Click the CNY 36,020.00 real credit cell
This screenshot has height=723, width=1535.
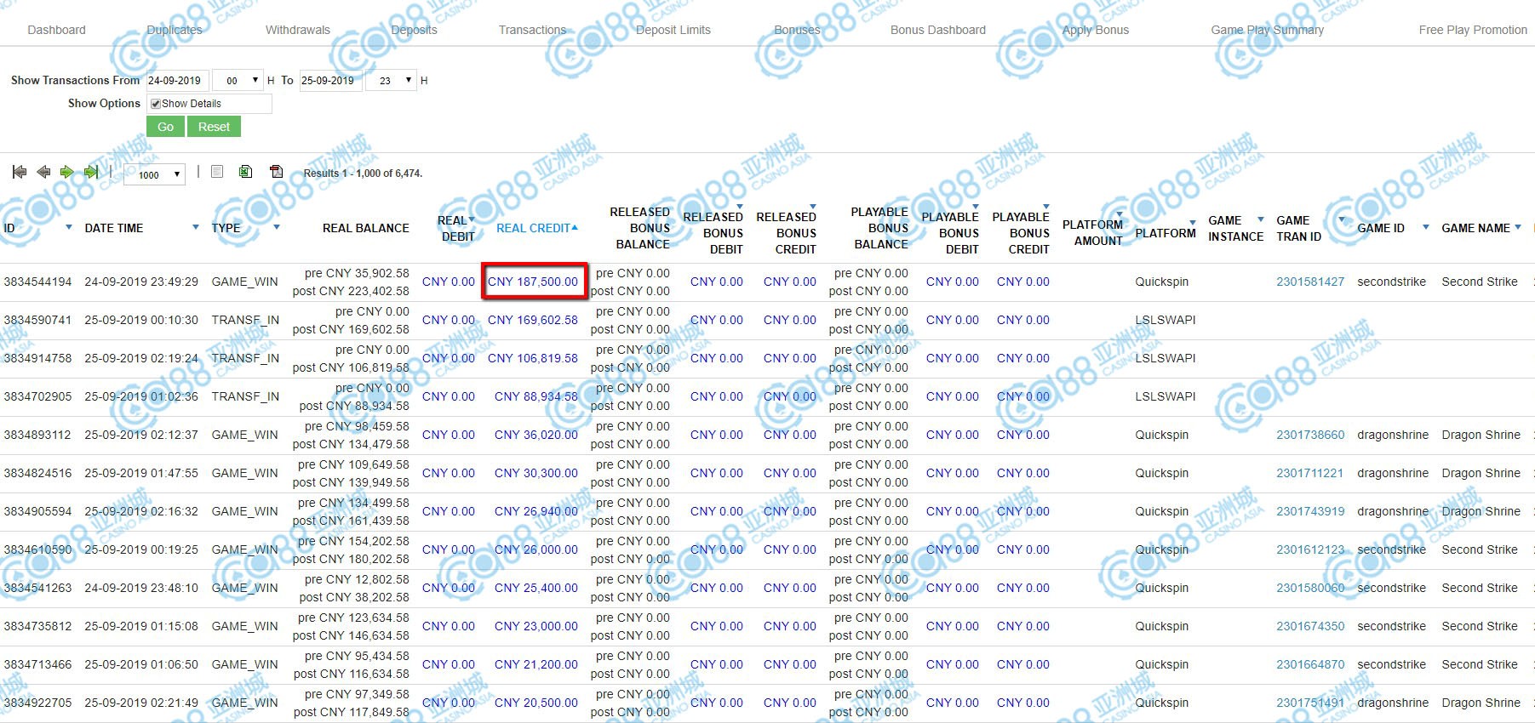(536, 435)
